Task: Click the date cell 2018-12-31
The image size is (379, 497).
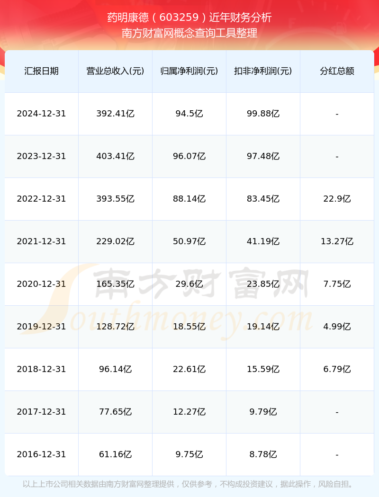Action: (x=42, y=369)
